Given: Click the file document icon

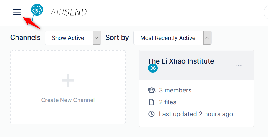Looking at the screenshot, I should pos(152,102).
